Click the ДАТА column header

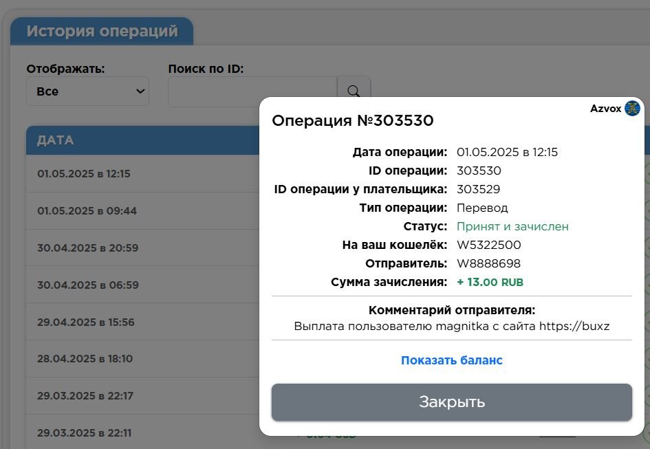pos(56,140)
